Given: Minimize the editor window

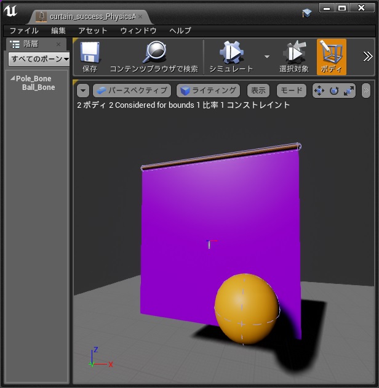Looking at the screenshot, I should pyautogui.click(x=327, y=7).
